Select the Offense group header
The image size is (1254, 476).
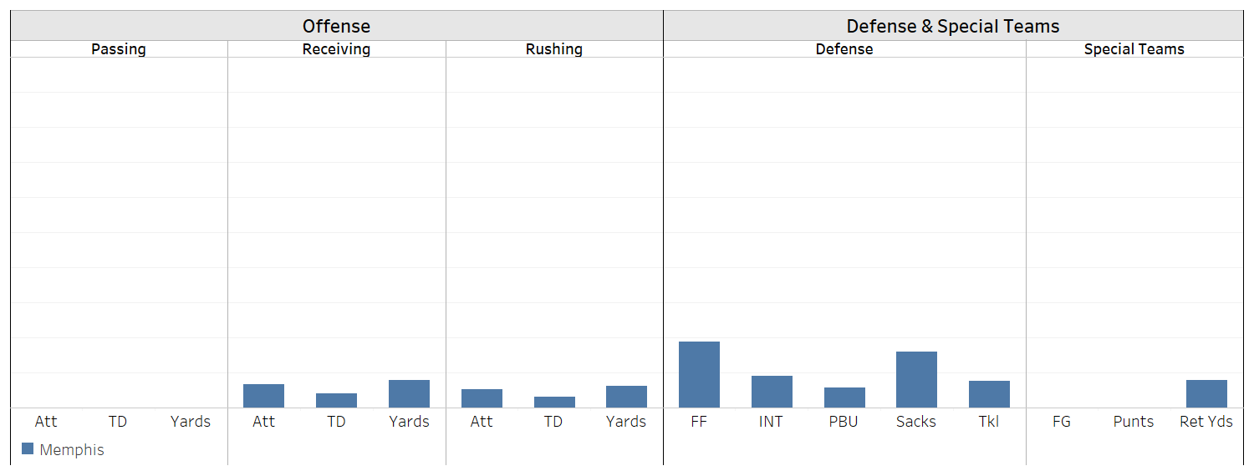(x=336, y=27)
